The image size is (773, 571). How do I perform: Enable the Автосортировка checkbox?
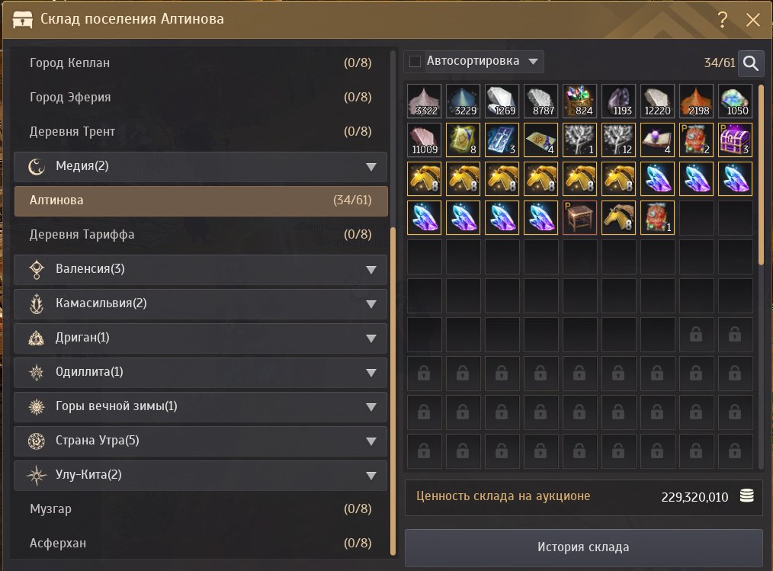415,62
